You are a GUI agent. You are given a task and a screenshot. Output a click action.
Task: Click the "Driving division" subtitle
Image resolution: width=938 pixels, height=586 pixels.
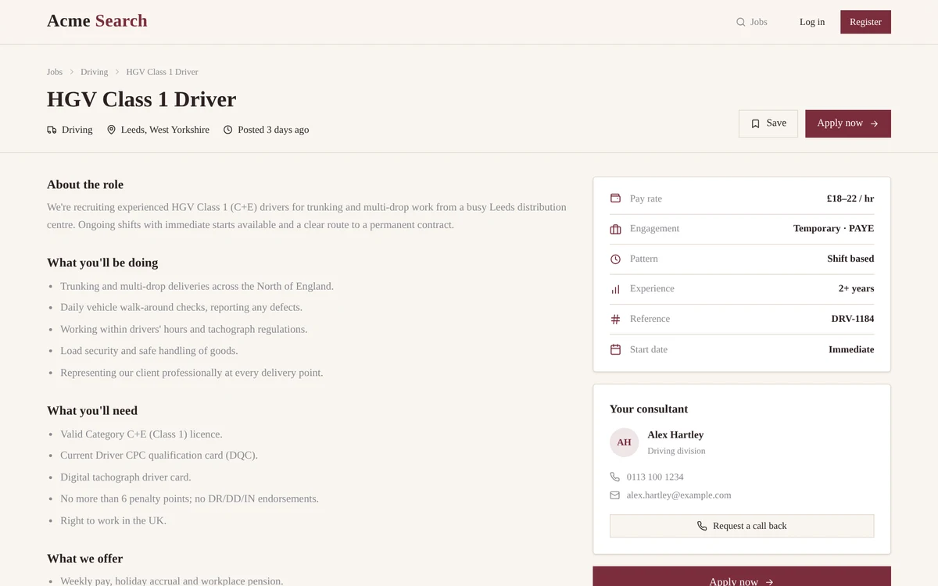676,451
